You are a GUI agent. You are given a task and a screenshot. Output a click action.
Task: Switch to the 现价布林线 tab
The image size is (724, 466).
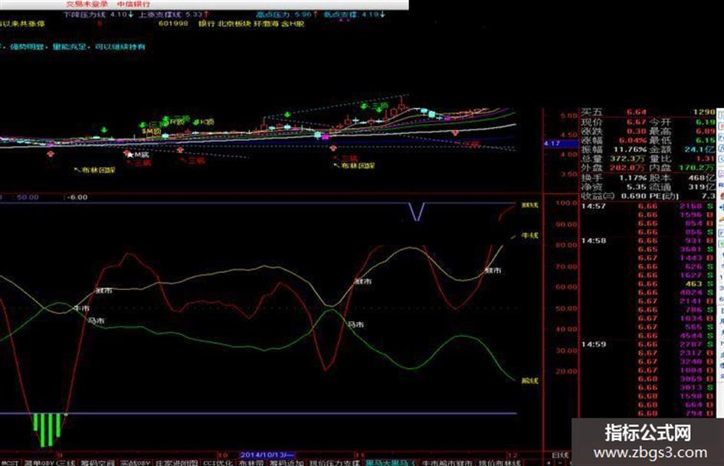click(500, 462)
